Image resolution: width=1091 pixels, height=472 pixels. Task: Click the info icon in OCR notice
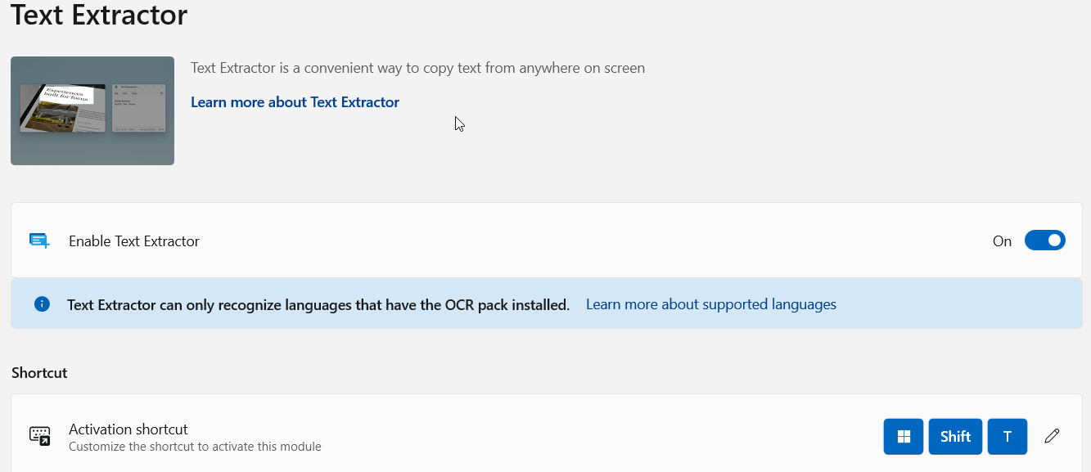(42, 304)
